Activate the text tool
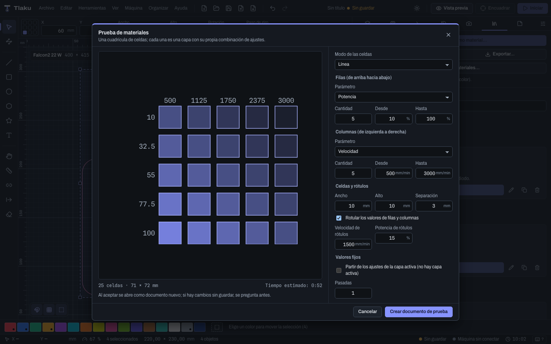 (x=9, y=135)
